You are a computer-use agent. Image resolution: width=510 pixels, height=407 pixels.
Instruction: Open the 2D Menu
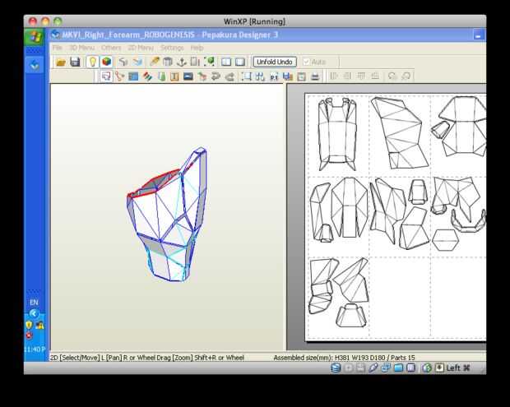(141, 48)
